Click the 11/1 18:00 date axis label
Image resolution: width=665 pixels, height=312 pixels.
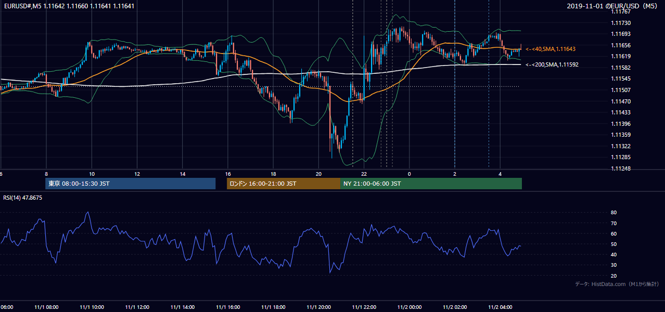coord(273,307)
